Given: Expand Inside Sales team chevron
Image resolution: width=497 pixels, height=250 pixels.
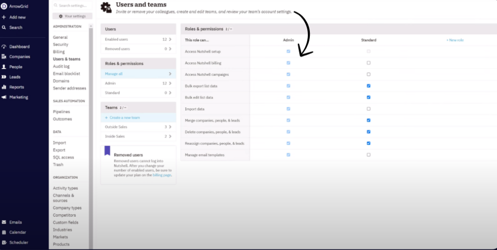Looking at the screenshot, I should 170,137.
